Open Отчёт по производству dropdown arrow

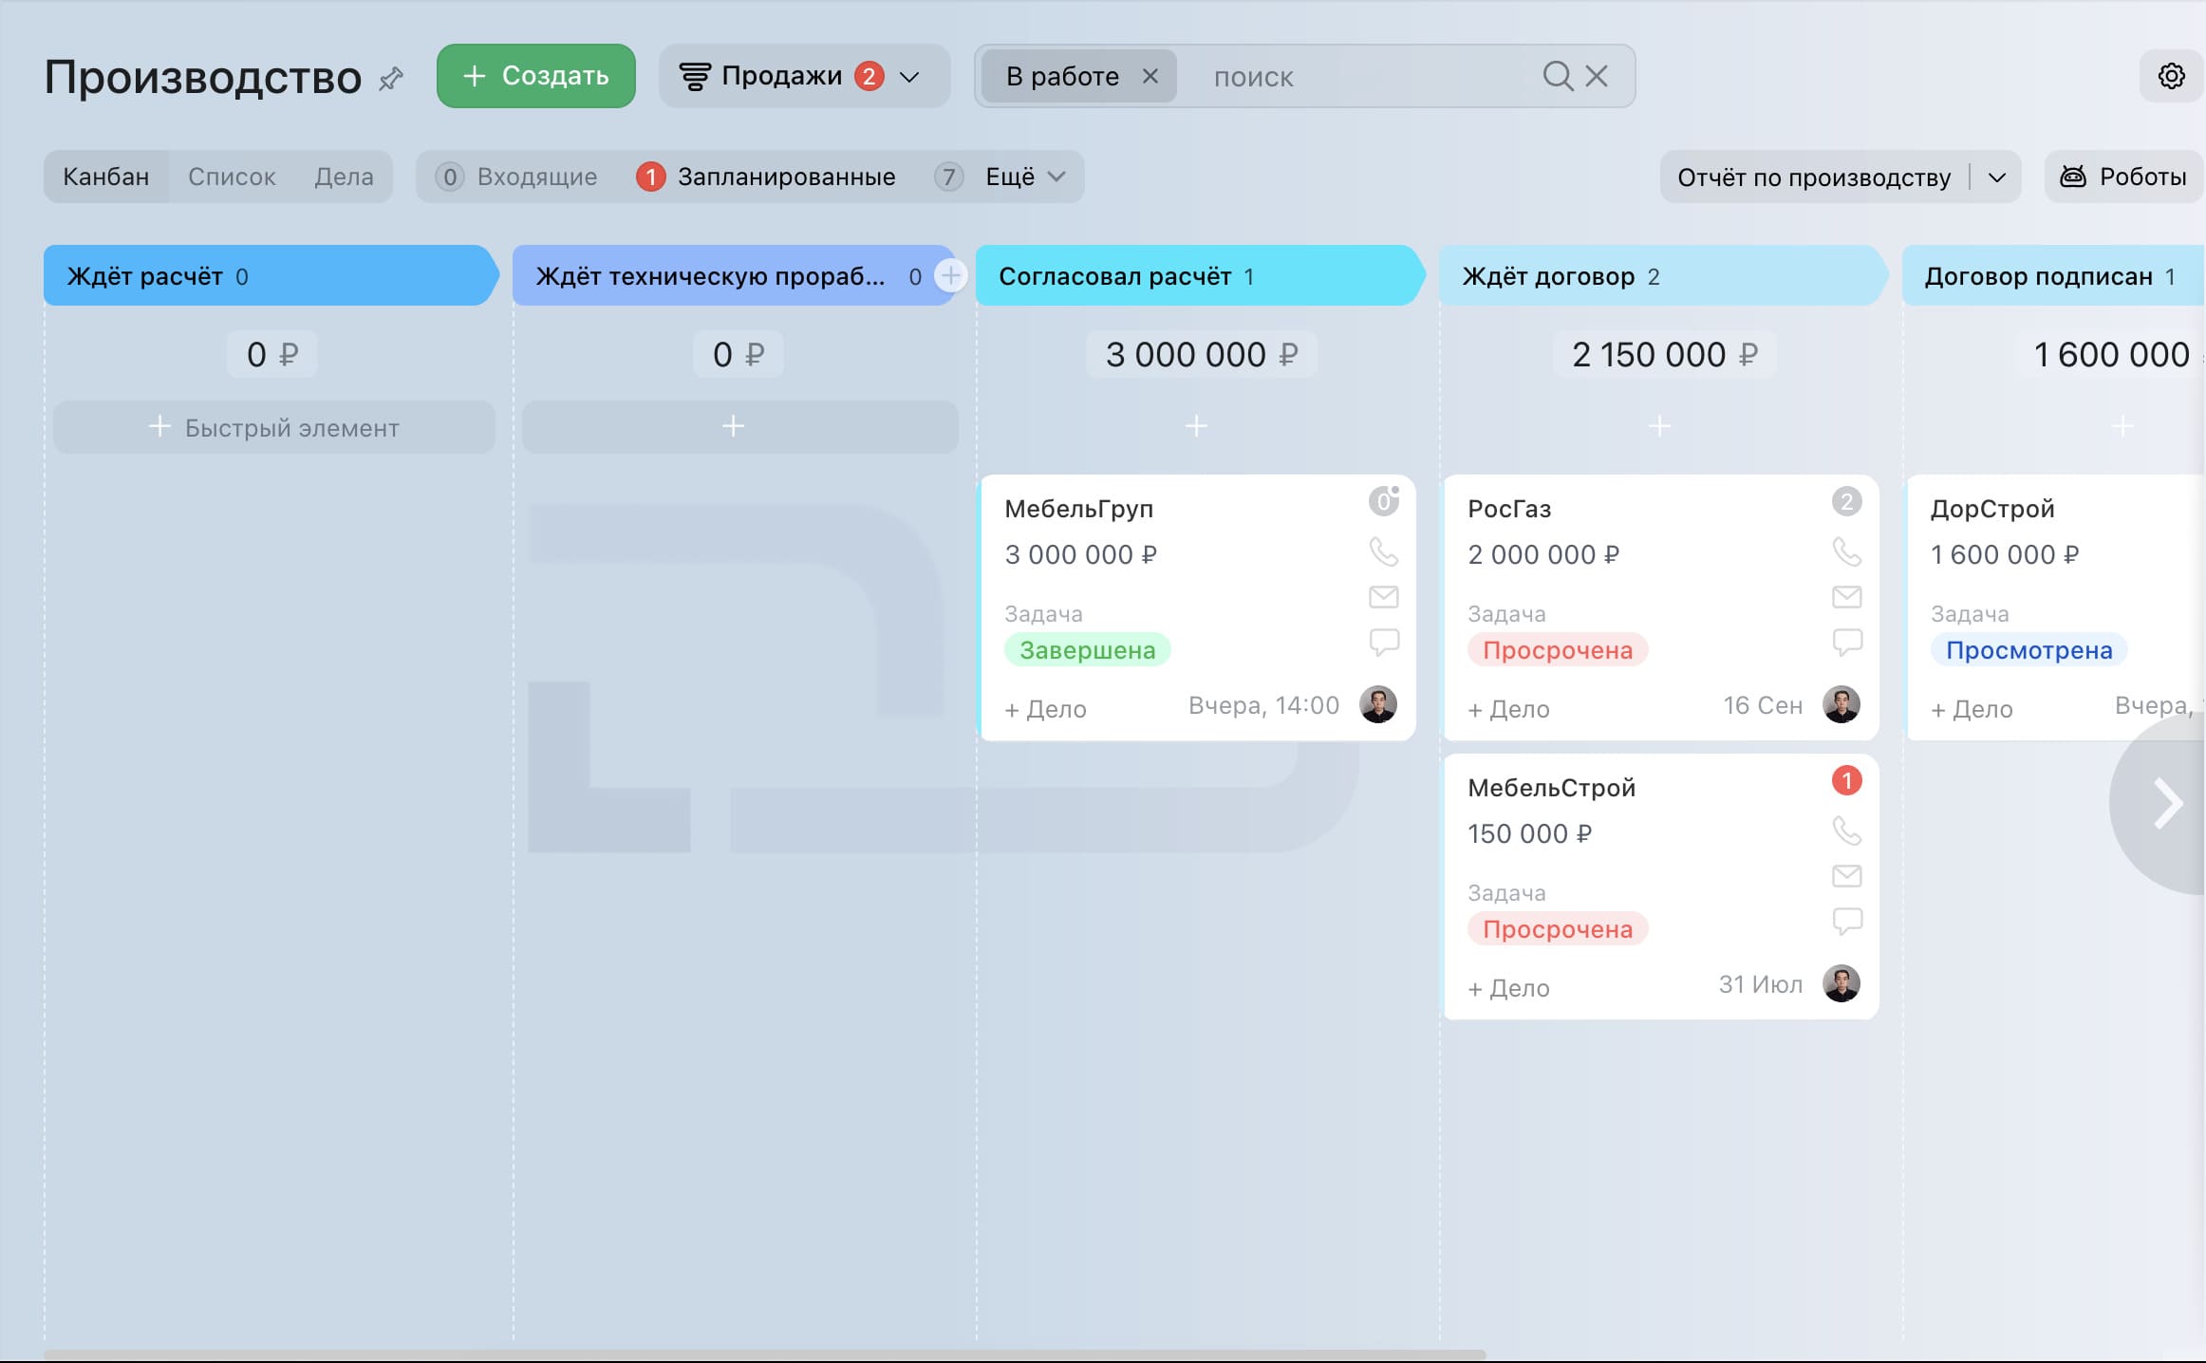click(x=1996, y=177)
